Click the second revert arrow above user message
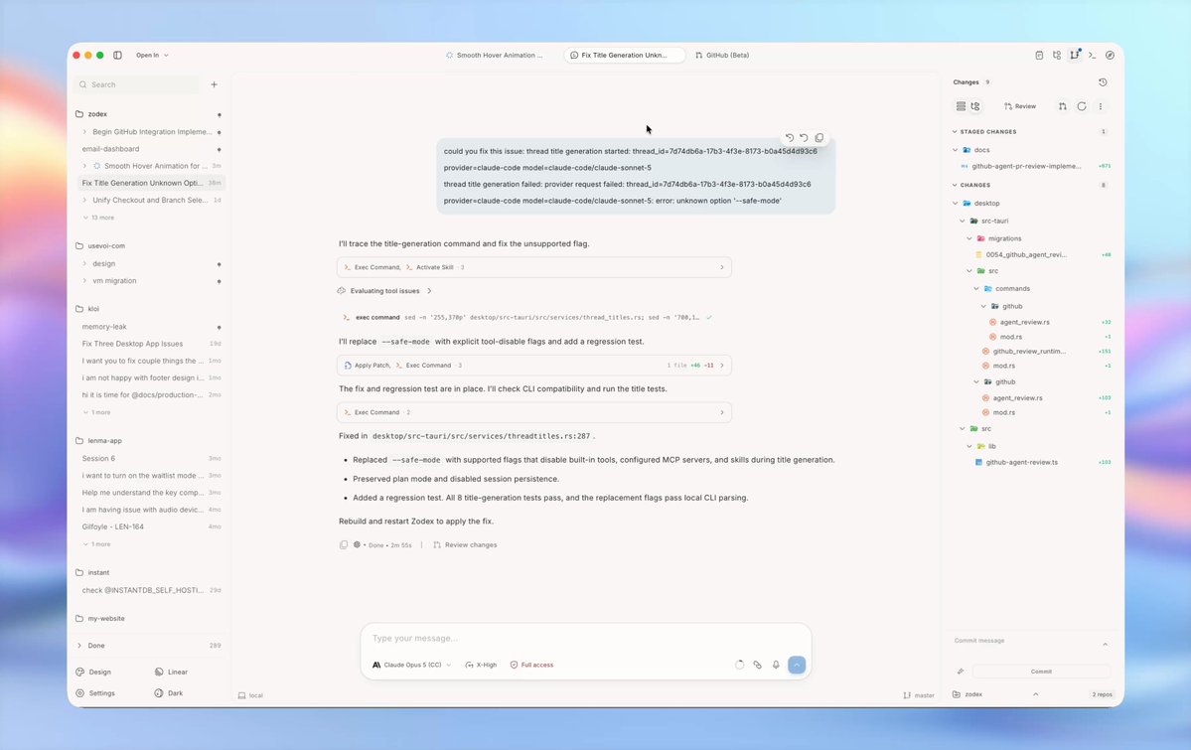 click(x=804, y=137)
